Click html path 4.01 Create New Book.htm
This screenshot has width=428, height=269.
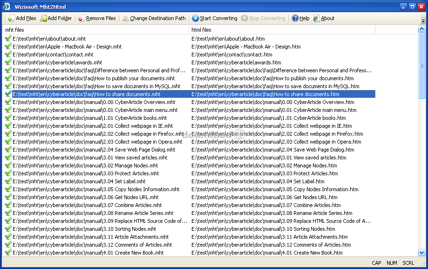267,253
